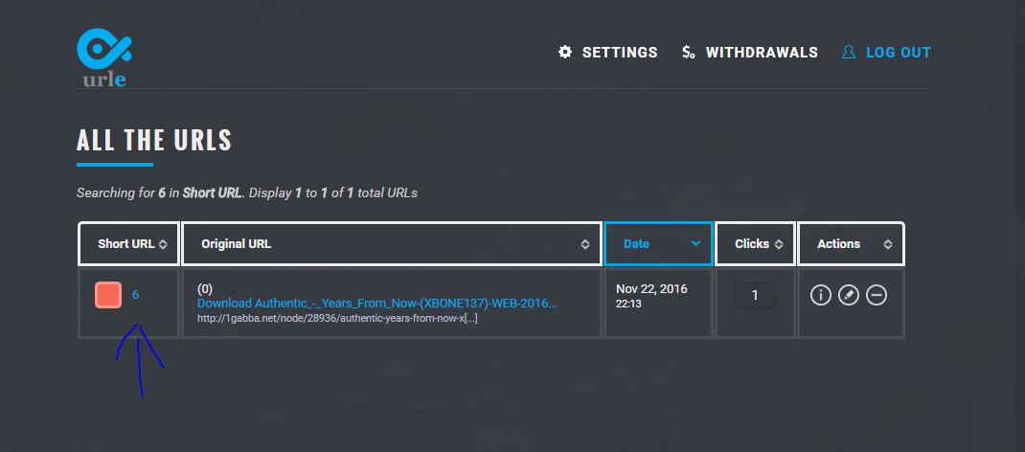Open short URL link 6
Screen dimensions: 1025x452
pyautogui.click(x=135, y=295)
